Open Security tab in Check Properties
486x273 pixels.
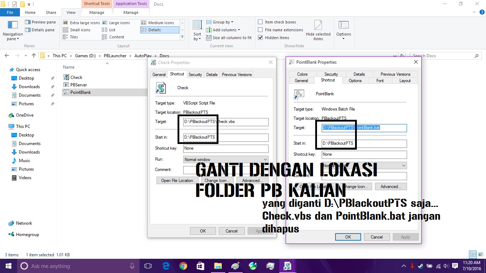click(x=195, y=75)
